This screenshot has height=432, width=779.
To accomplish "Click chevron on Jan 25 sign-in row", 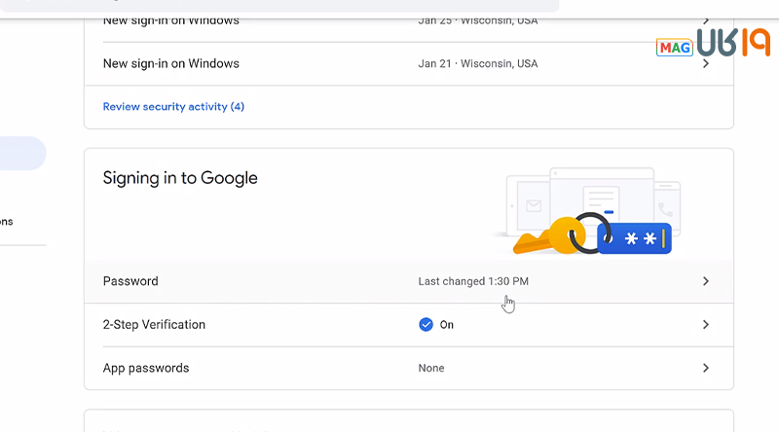I will point(706,20).
